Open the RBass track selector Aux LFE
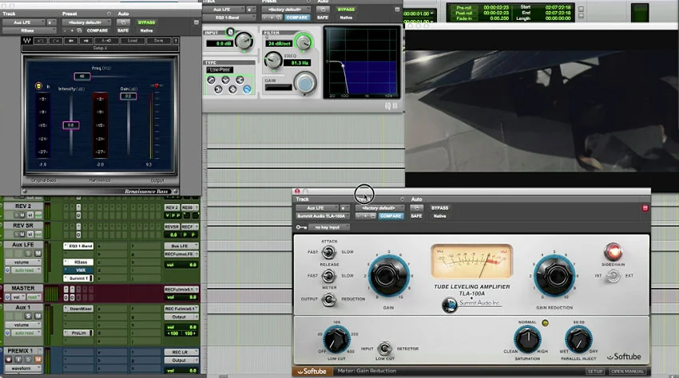 click(x=24, y=22)
